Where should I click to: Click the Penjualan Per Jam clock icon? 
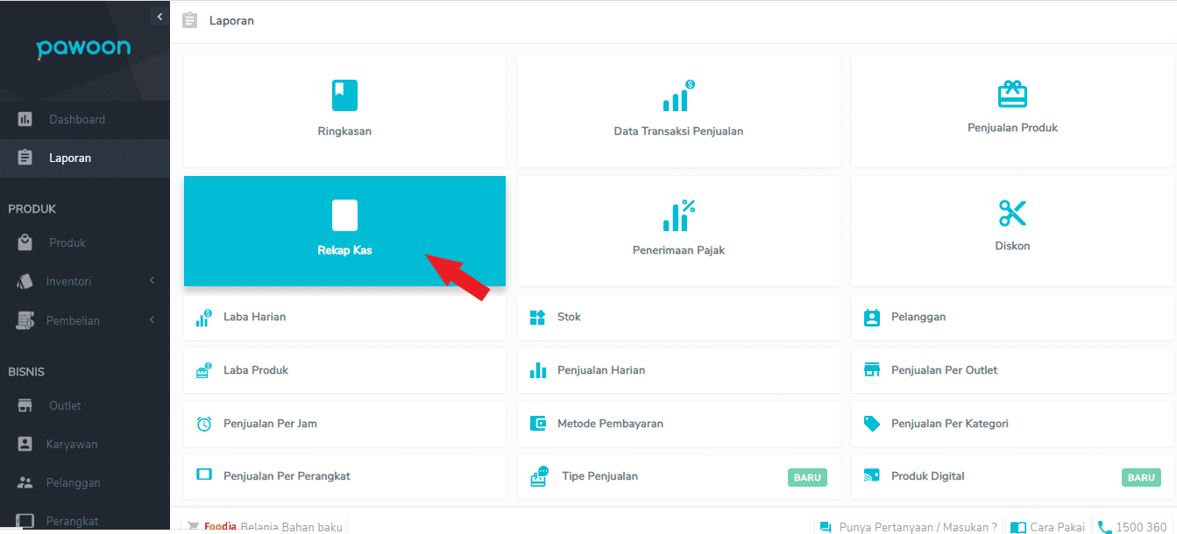coord(204,424)
